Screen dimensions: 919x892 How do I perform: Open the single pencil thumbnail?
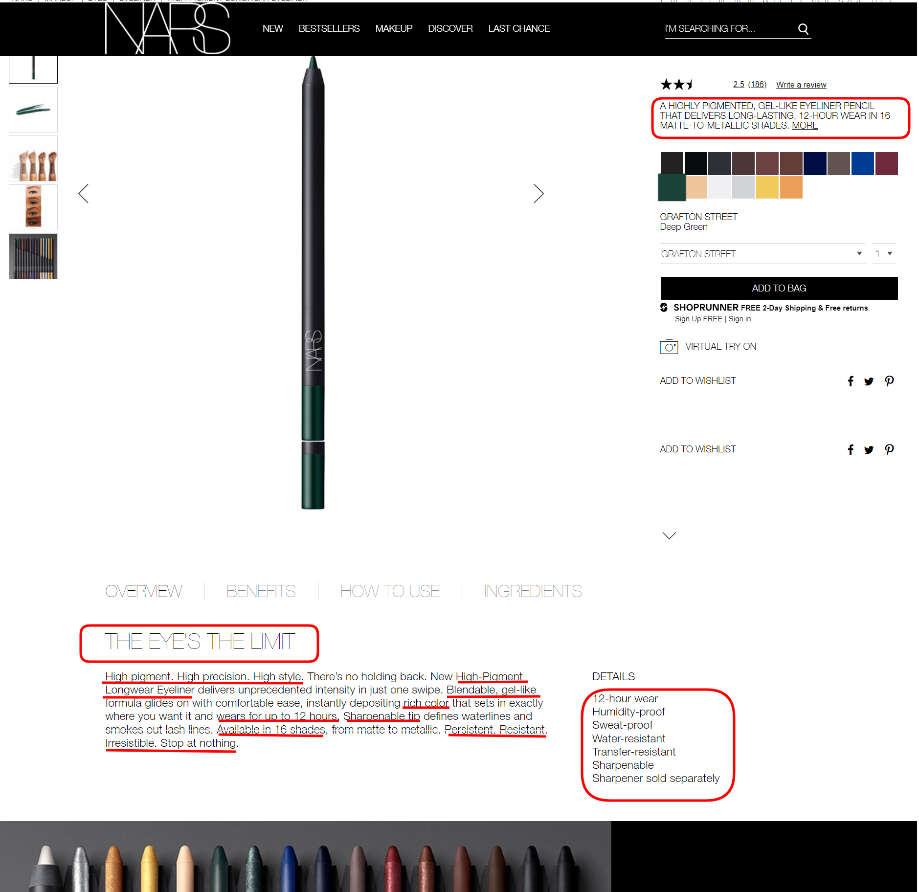point(33,69)
